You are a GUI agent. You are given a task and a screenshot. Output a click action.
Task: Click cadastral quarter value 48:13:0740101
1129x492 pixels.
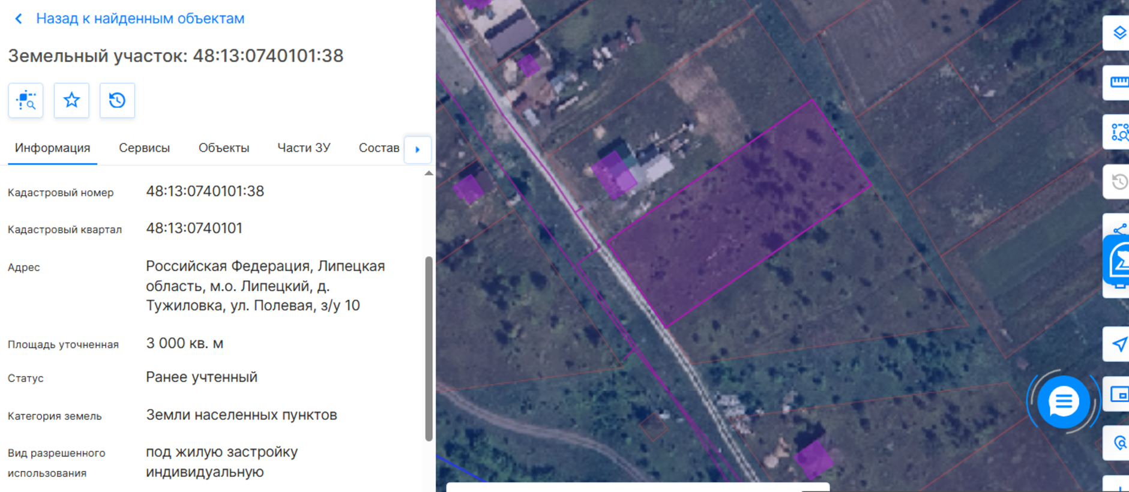[194, 229]
